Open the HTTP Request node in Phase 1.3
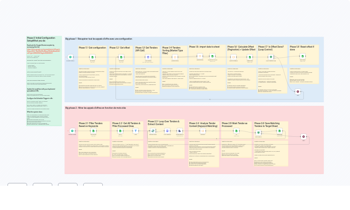The height and width of the screenshot is (210, 350). click(x=148, y=57)
